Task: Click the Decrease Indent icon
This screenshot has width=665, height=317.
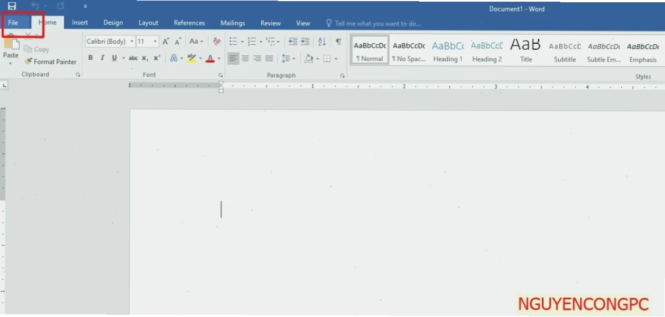Action: pos(293,41)
